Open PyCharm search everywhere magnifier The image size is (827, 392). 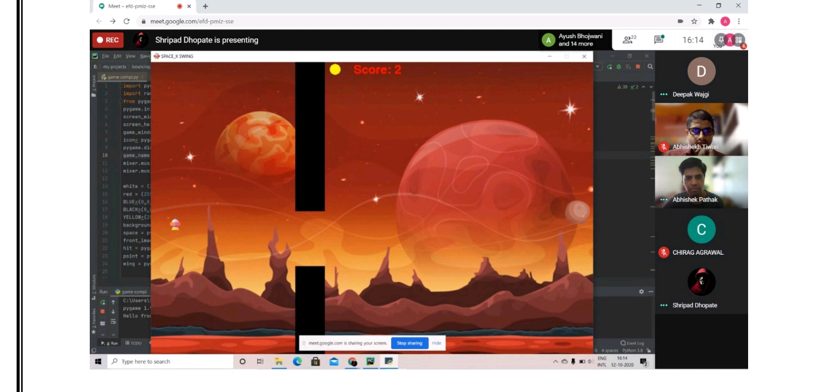pyautogui.click(x=650, y=66)
